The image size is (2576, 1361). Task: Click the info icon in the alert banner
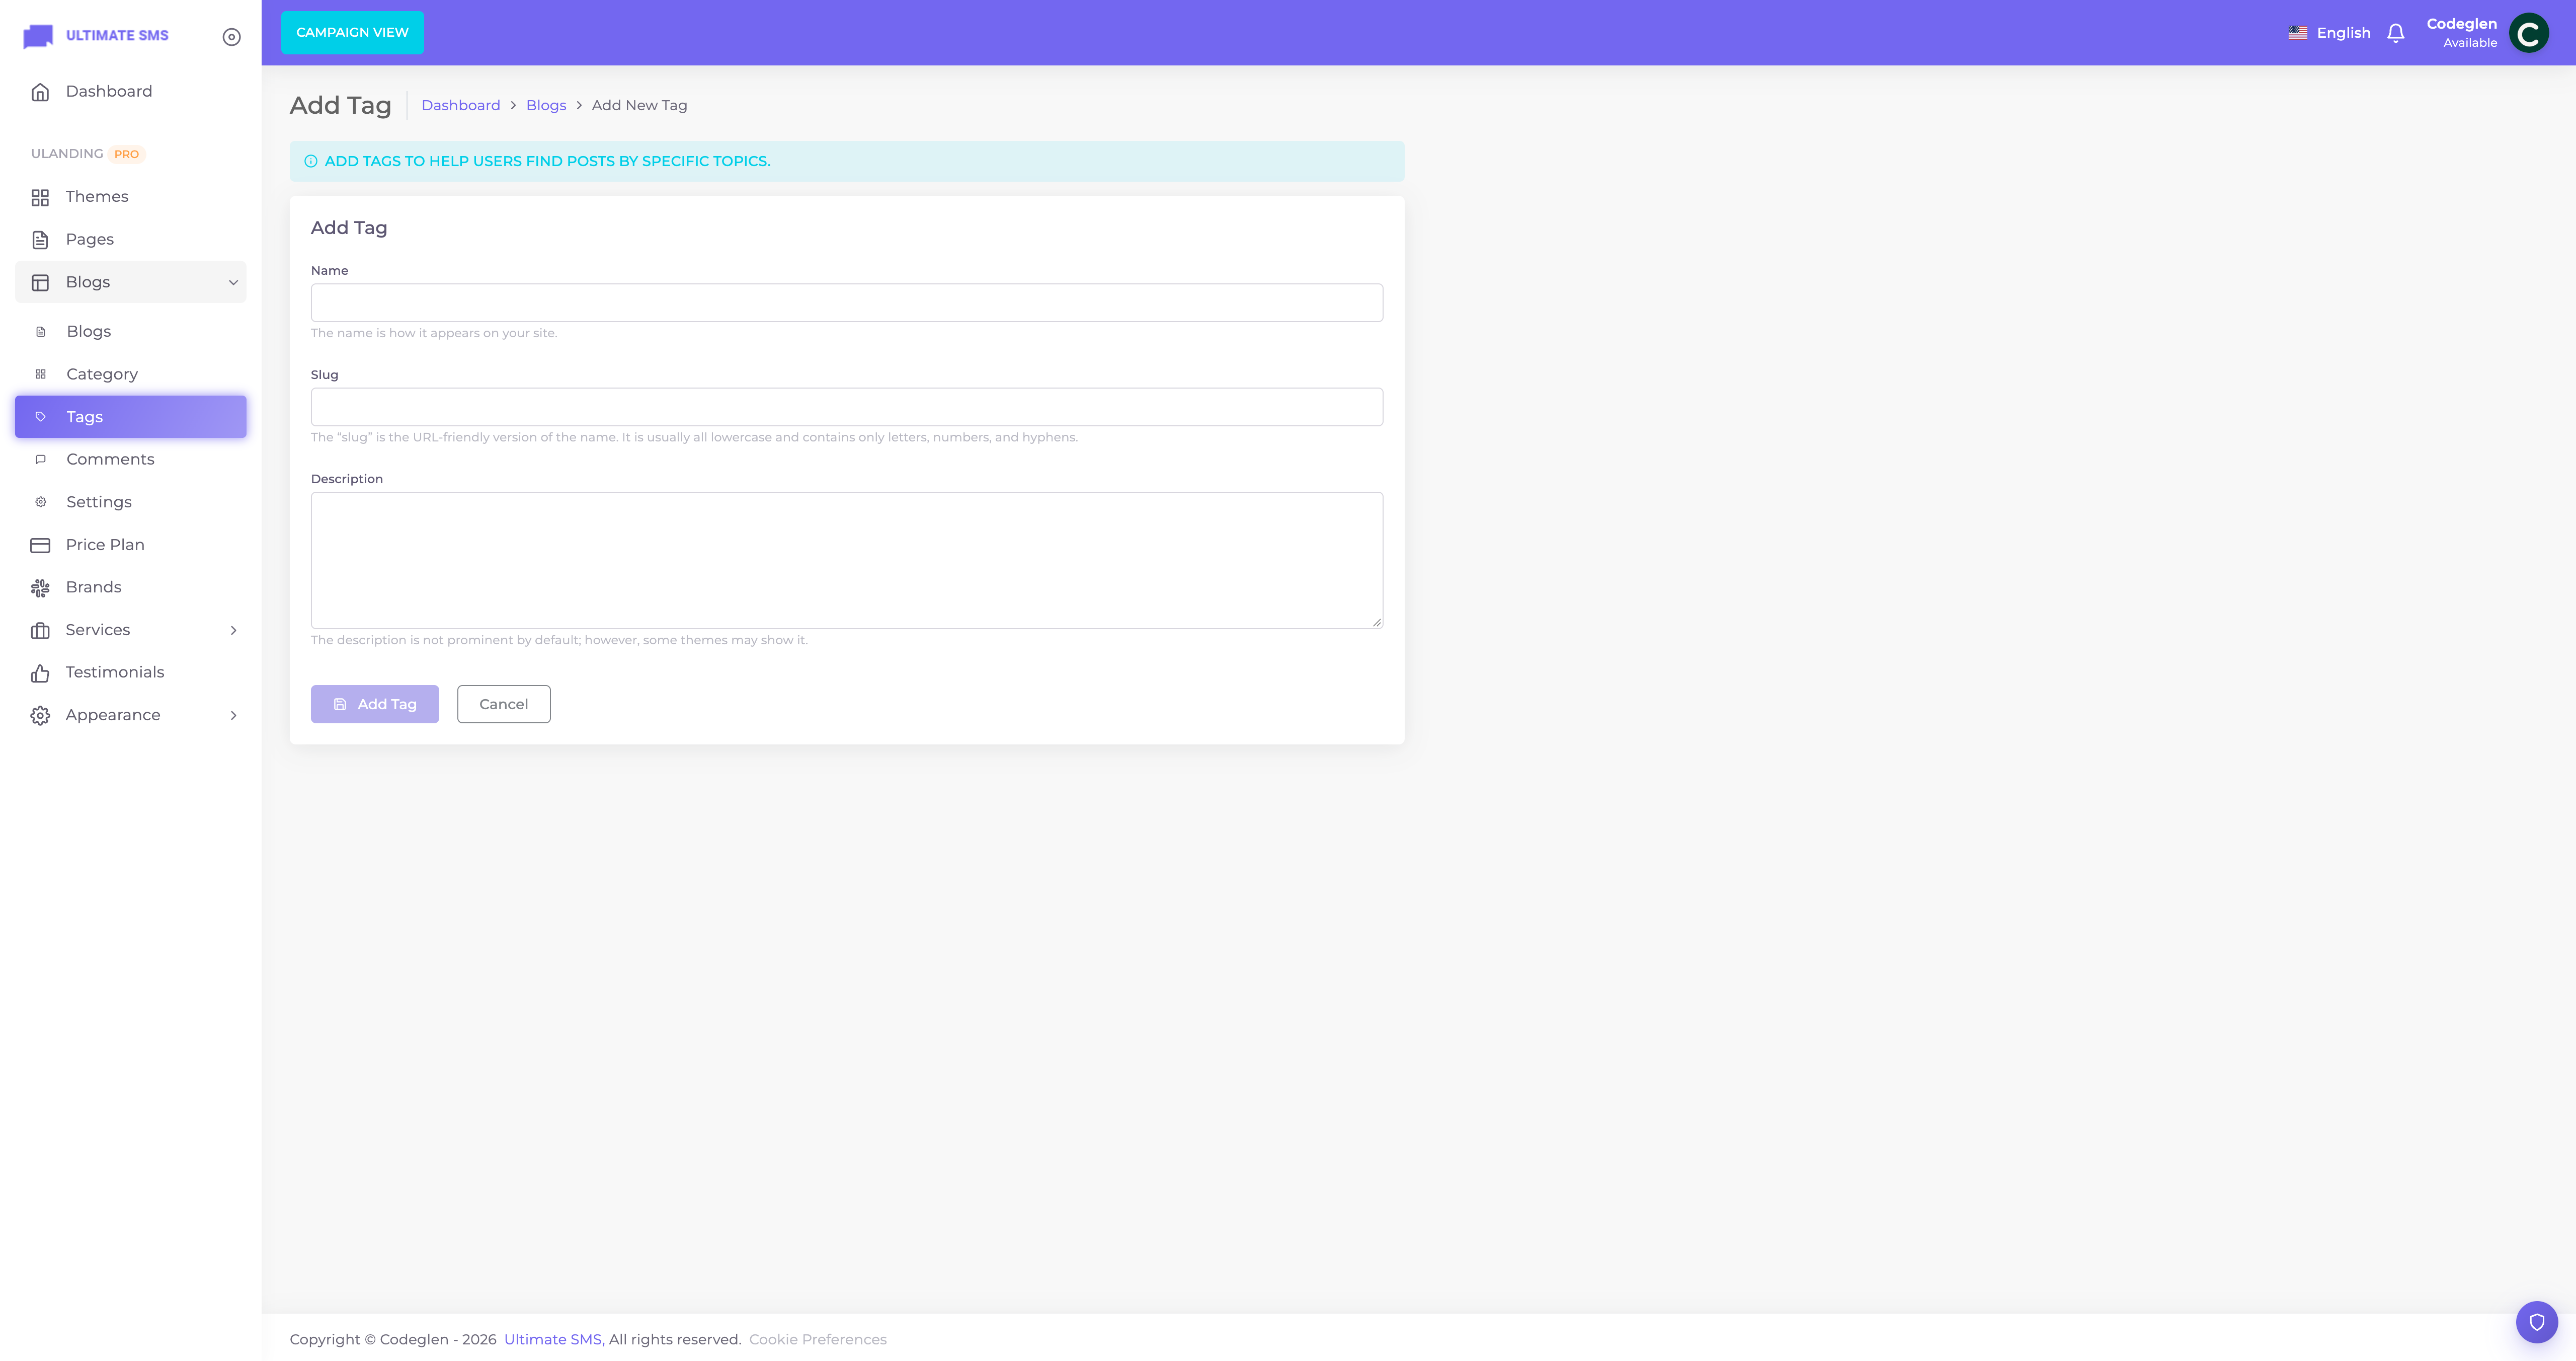tap(311, 161)
